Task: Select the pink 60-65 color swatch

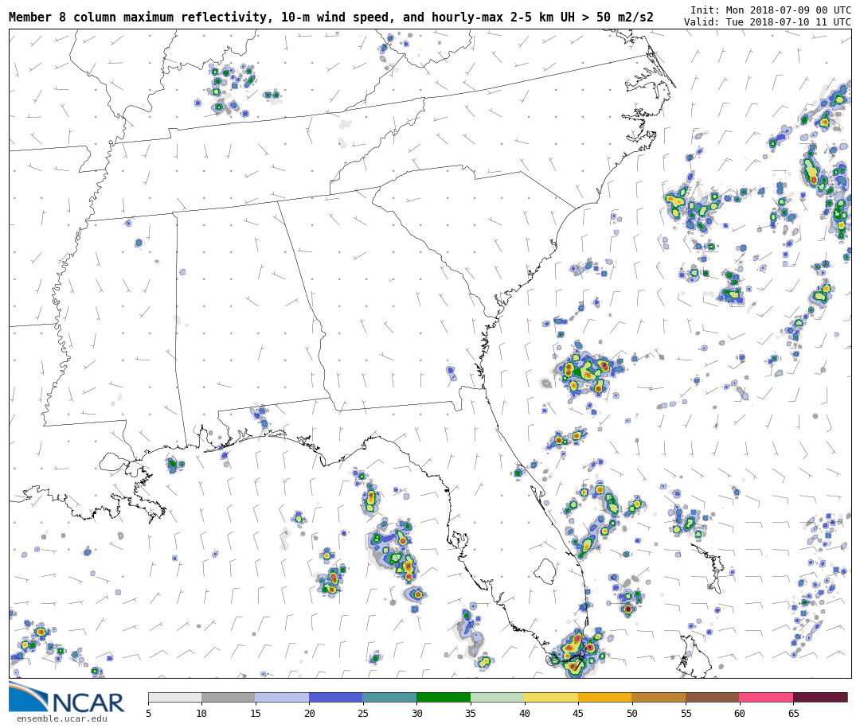Action: click(766, 697)
